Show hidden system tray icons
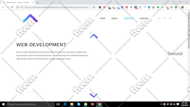190x107 pixels. click(161, 104)
